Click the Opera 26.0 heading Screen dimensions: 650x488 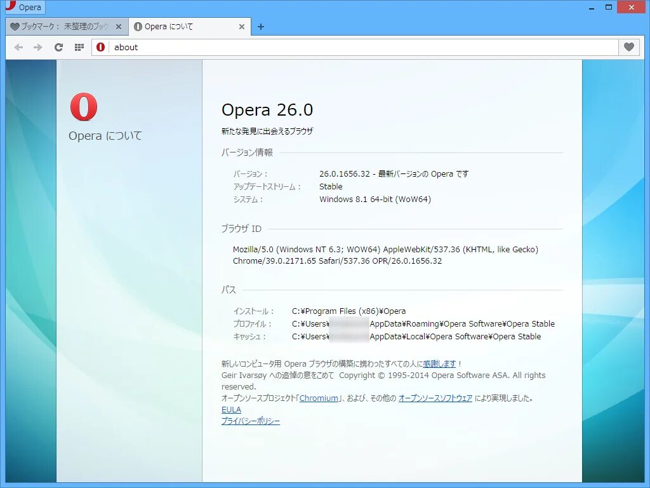tap(267, 110)
